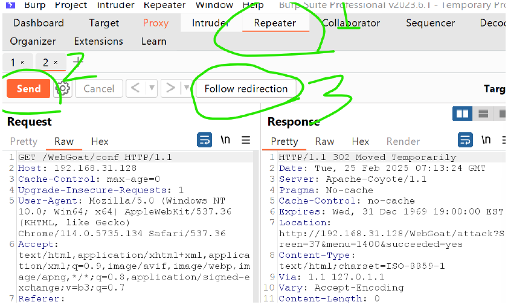Click Server: Apache-Coyote/1.1 response line

(353, 179)
